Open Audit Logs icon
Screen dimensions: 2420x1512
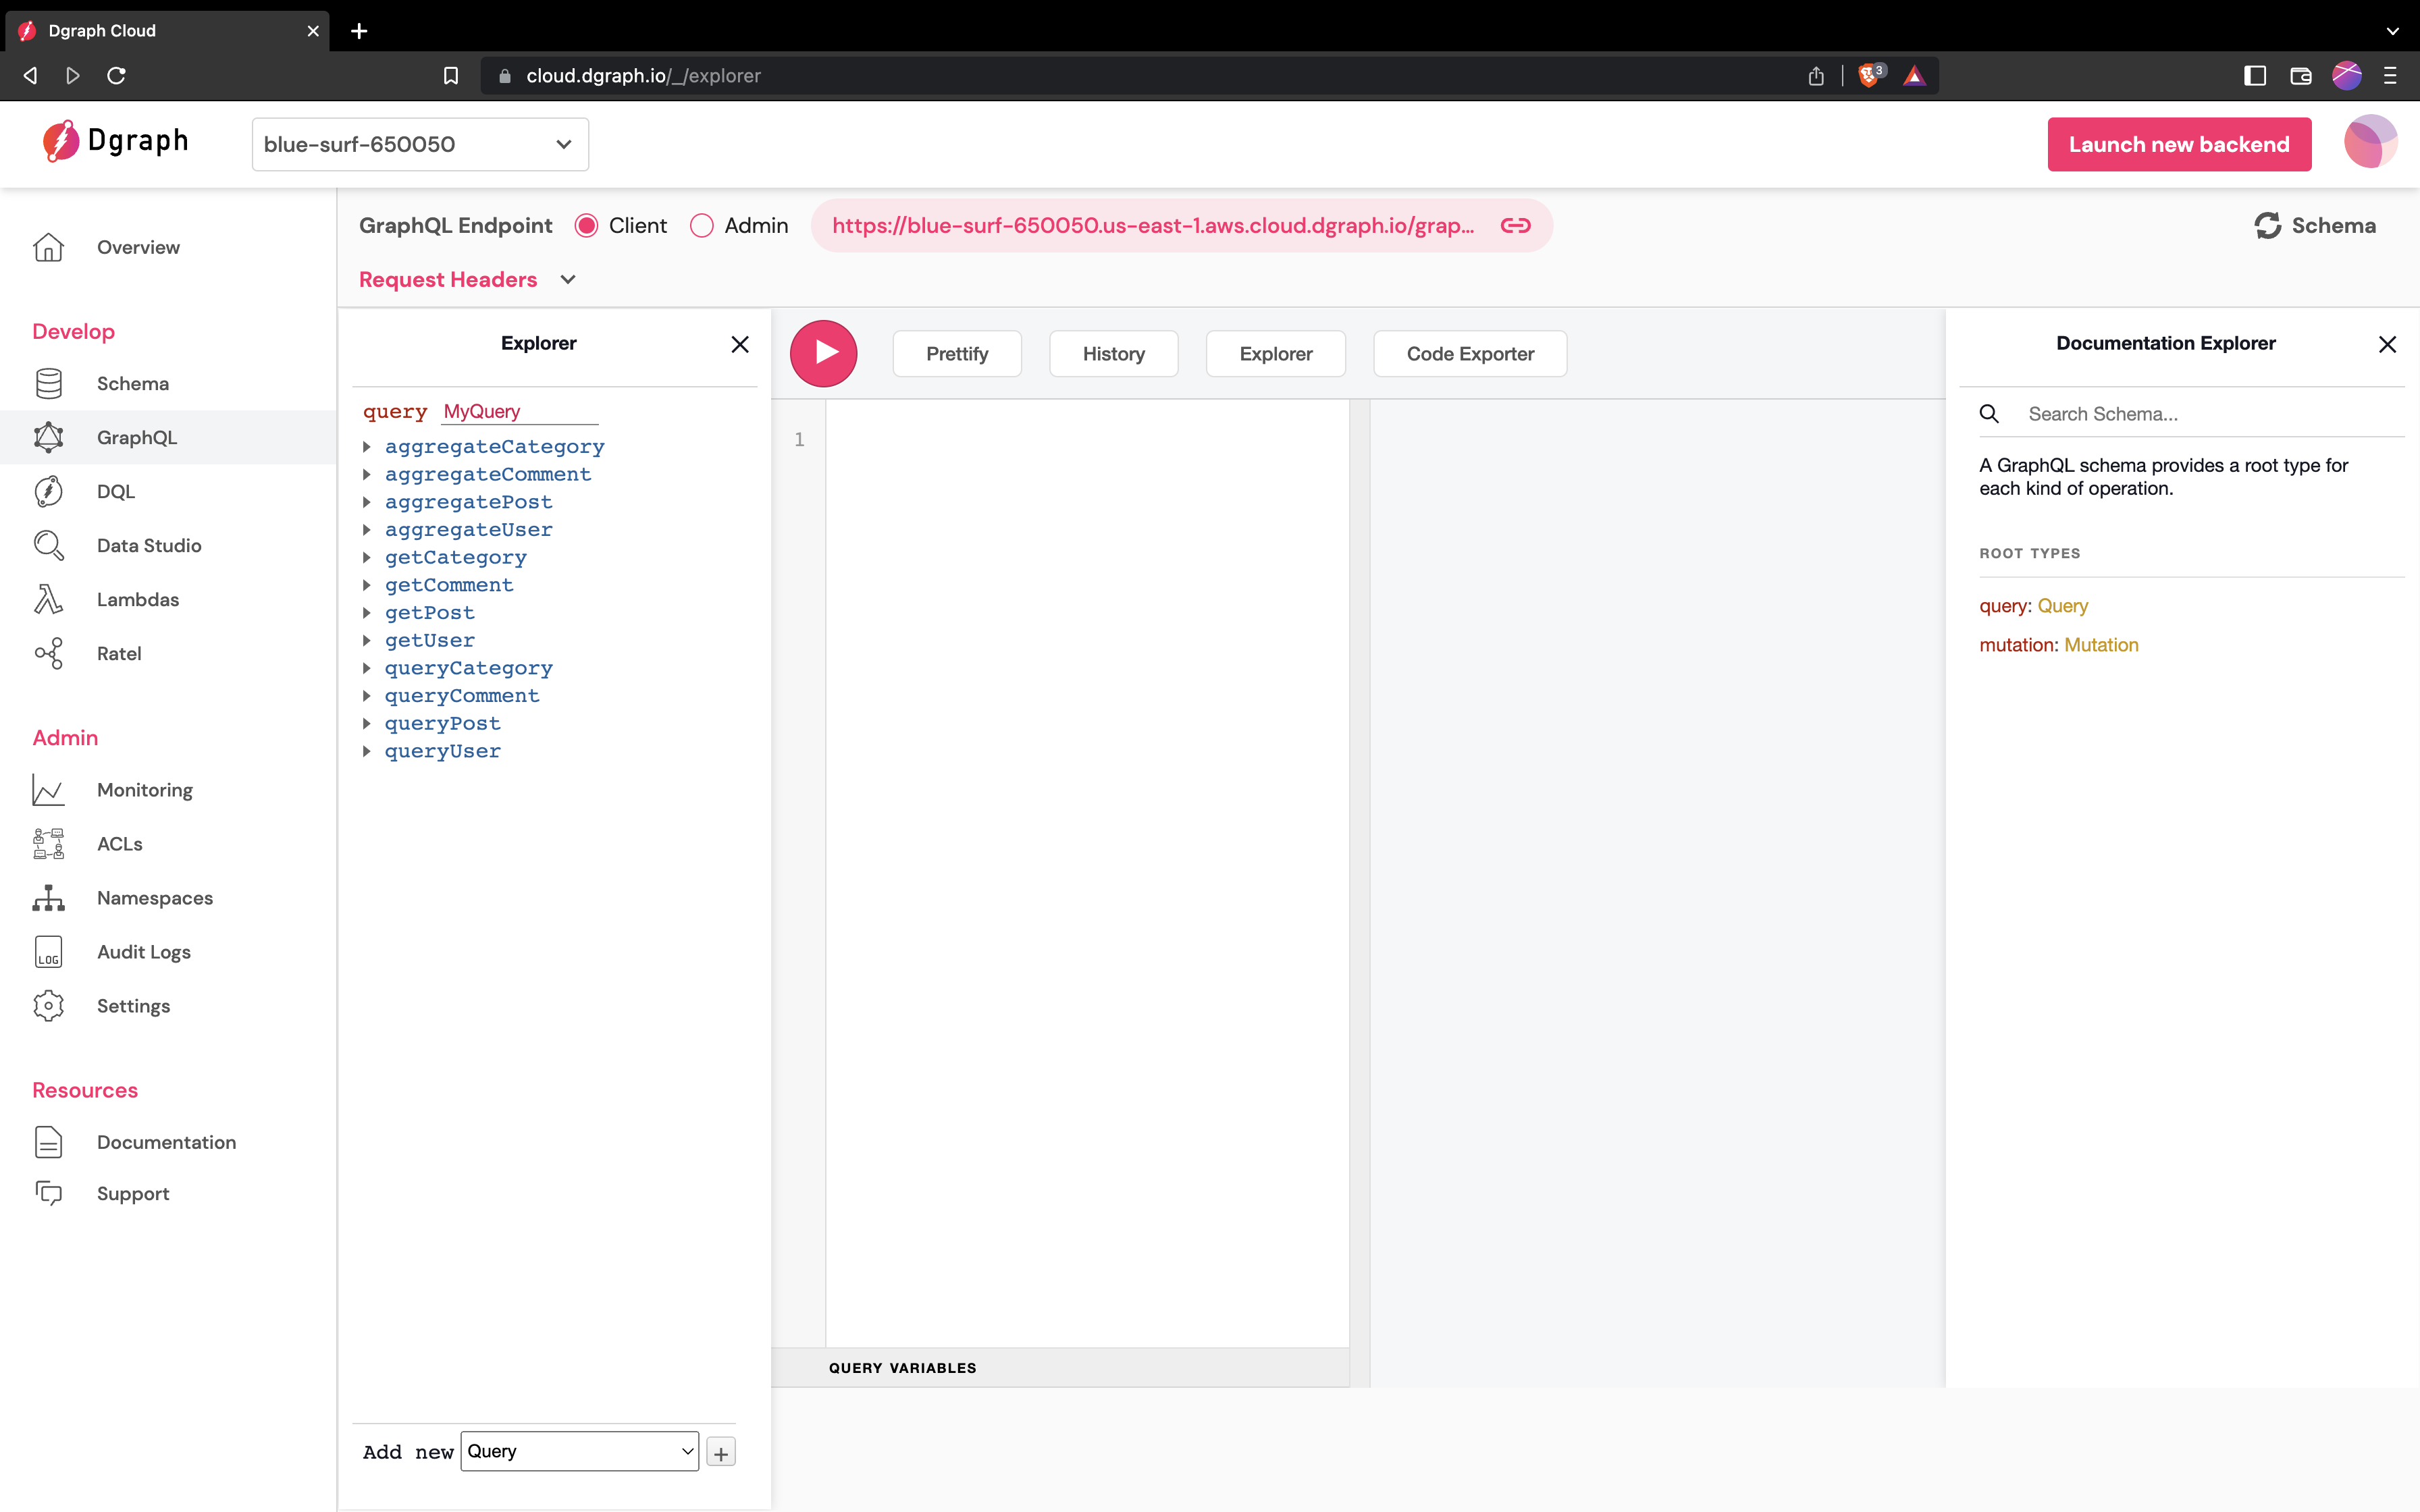coord(48,952)
